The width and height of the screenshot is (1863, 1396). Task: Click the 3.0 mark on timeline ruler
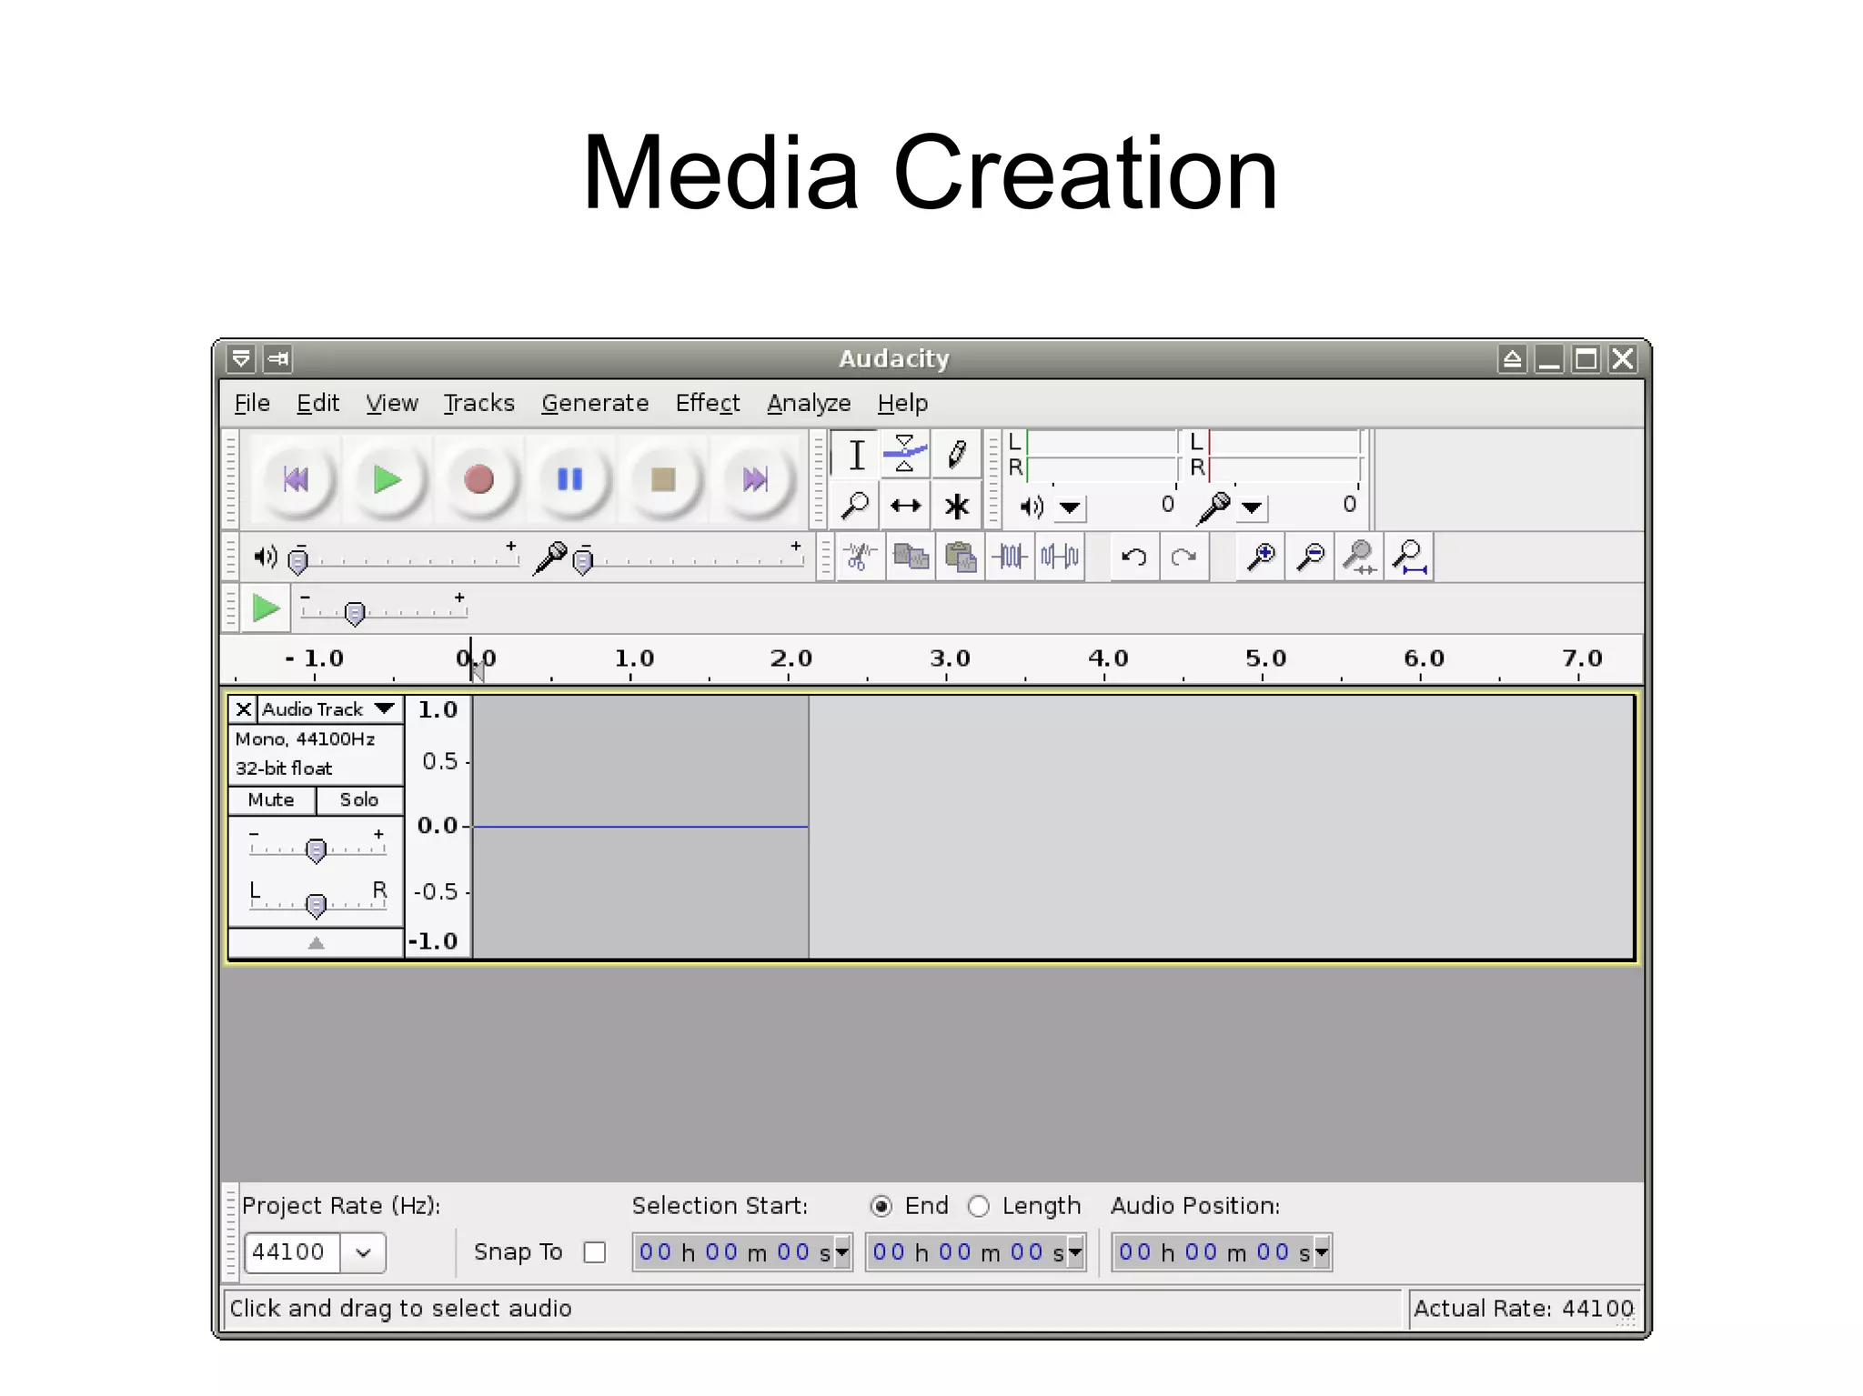tap(950, 658)
